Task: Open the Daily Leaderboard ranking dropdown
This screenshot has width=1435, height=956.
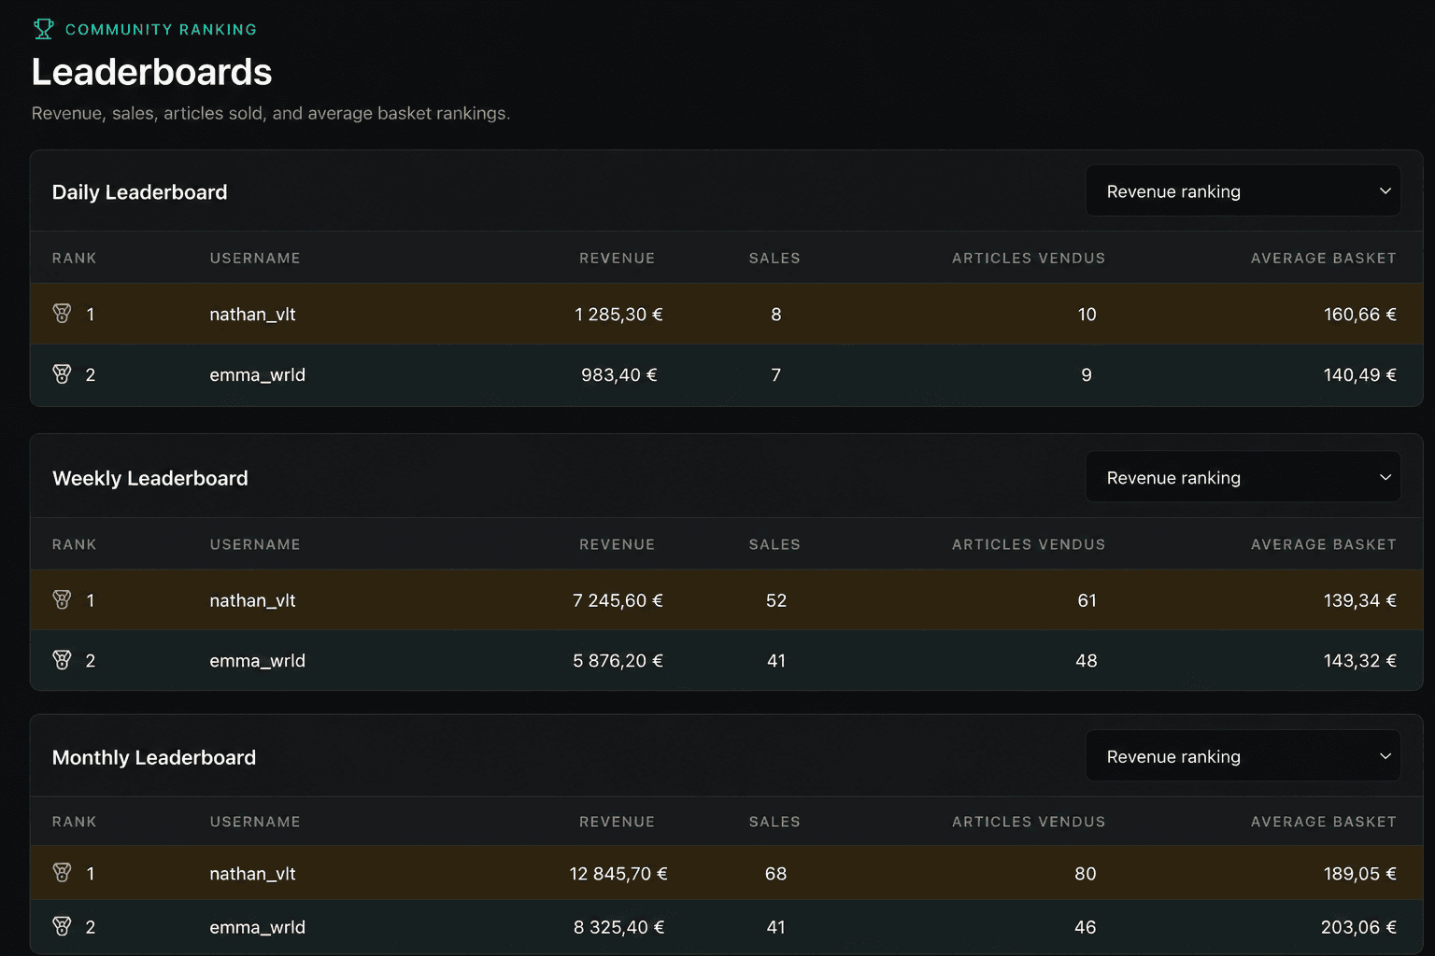Action: click(1243, 191)
